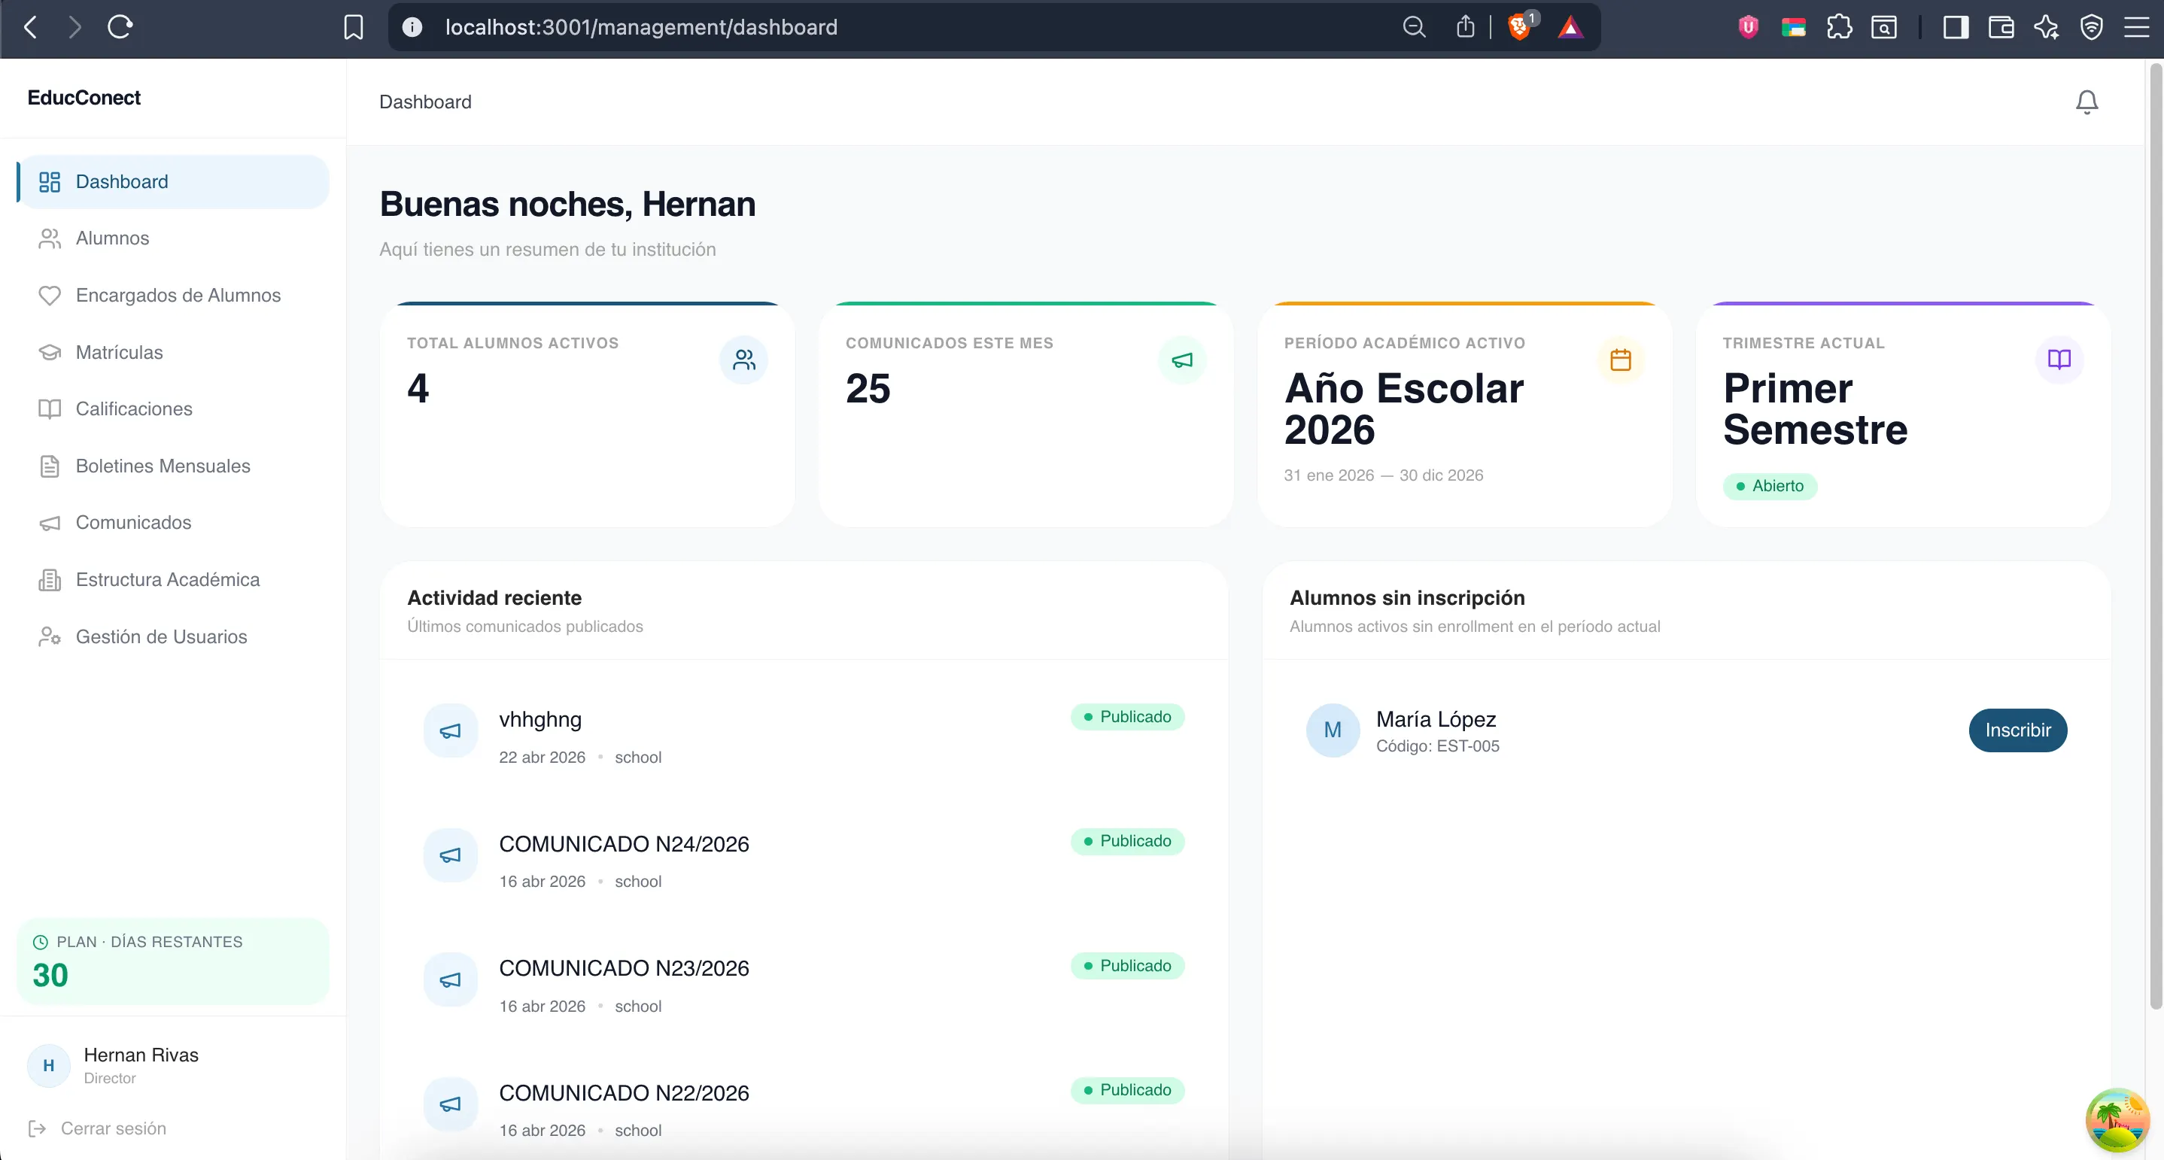This screenshot has height=1160, width=2164.
Task: Navigate to Gestión de Usuarios
Action: pos(161,636)
